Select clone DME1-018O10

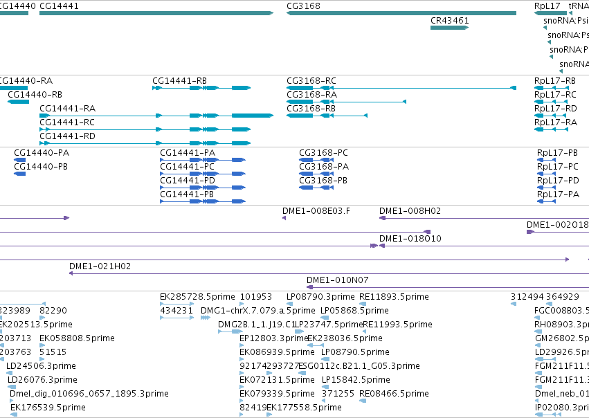[x=484, y=246]
